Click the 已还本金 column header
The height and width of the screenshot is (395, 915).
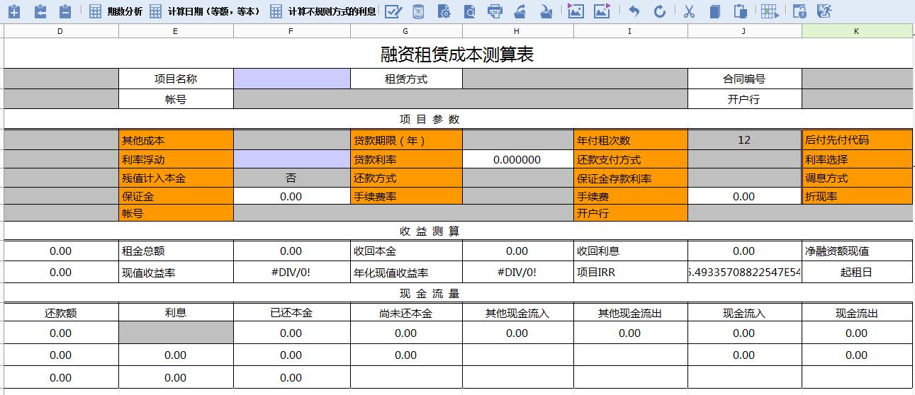[291, 313]
